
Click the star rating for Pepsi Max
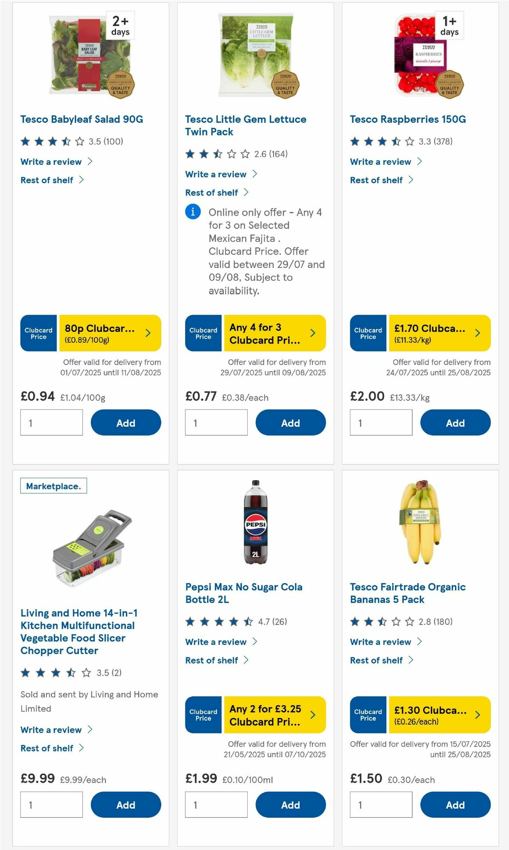pos(216,621)
